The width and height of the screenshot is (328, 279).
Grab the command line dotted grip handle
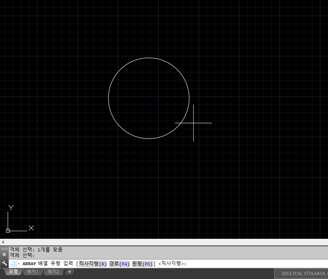tap(4, 249)
